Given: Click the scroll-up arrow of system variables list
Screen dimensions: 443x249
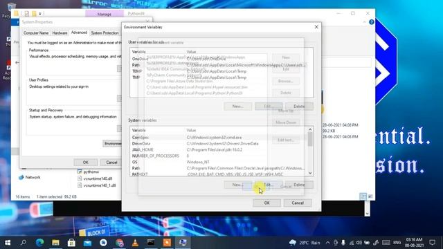Looking at the screenshot, I should (x=310, y=129).
